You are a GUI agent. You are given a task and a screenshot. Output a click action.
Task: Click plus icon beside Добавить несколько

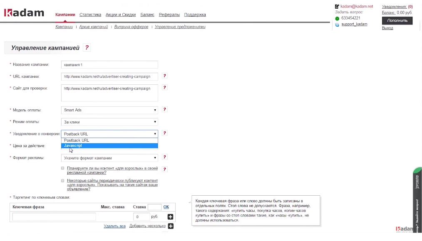(x=171, y=226)
